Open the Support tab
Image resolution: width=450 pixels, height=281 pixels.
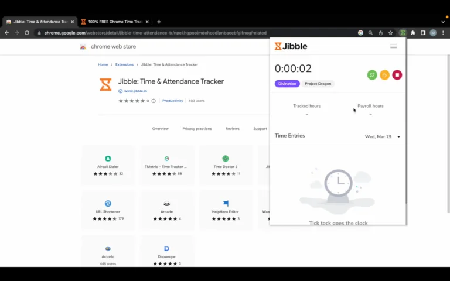[x=260, y=129]
